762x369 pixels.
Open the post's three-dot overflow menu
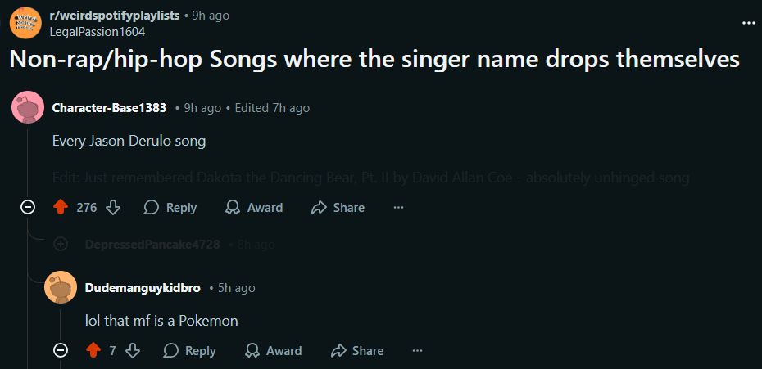point(748,23)
